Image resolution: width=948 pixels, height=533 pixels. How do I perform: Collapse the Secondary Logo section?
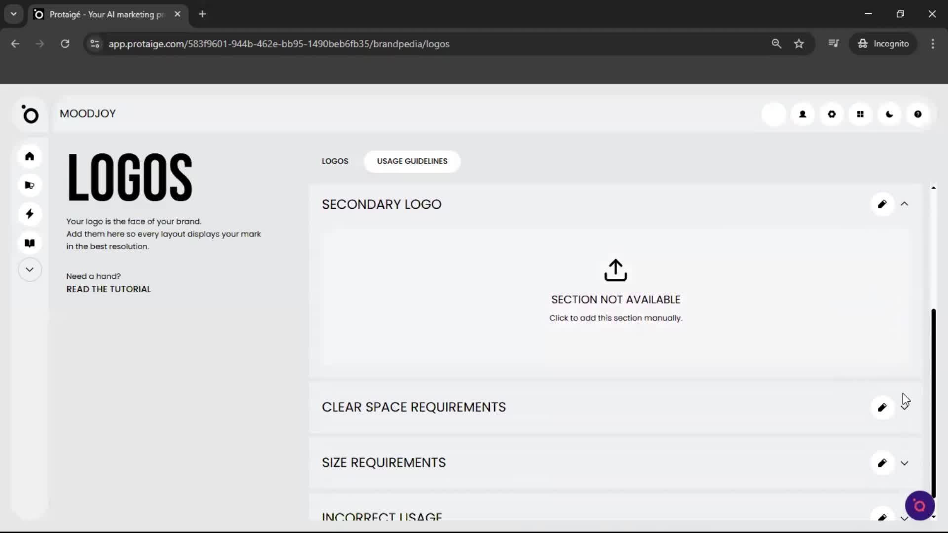pyautogui.click(x=905, y=204)
